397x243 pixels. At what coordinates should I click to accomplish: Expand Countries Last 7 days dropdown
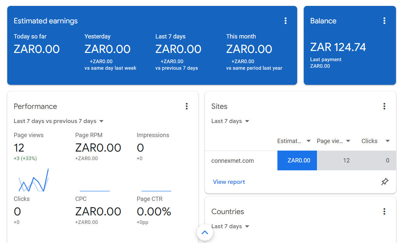click(x=230, y=227)
